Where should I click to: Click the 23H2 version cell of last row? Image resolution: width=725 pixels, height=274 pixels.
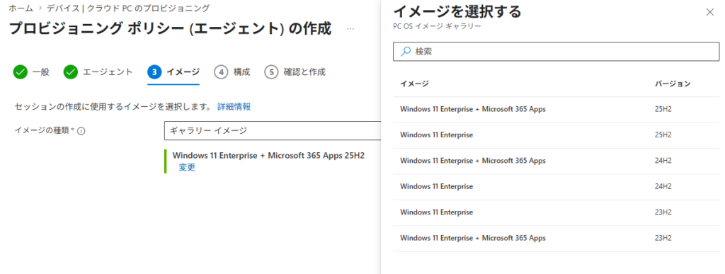pyautogui.click(x=663, y=238)
